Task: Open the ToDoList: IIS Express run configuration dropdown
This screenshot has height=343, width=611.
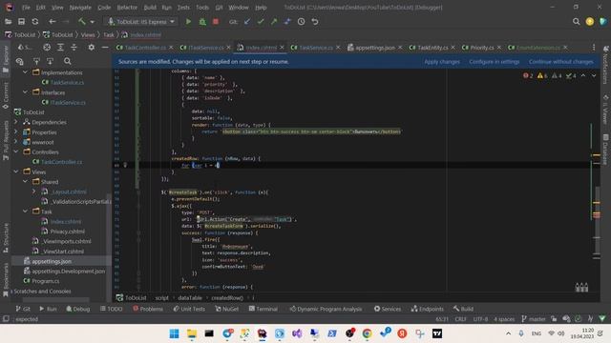Action: click(141, 22)
